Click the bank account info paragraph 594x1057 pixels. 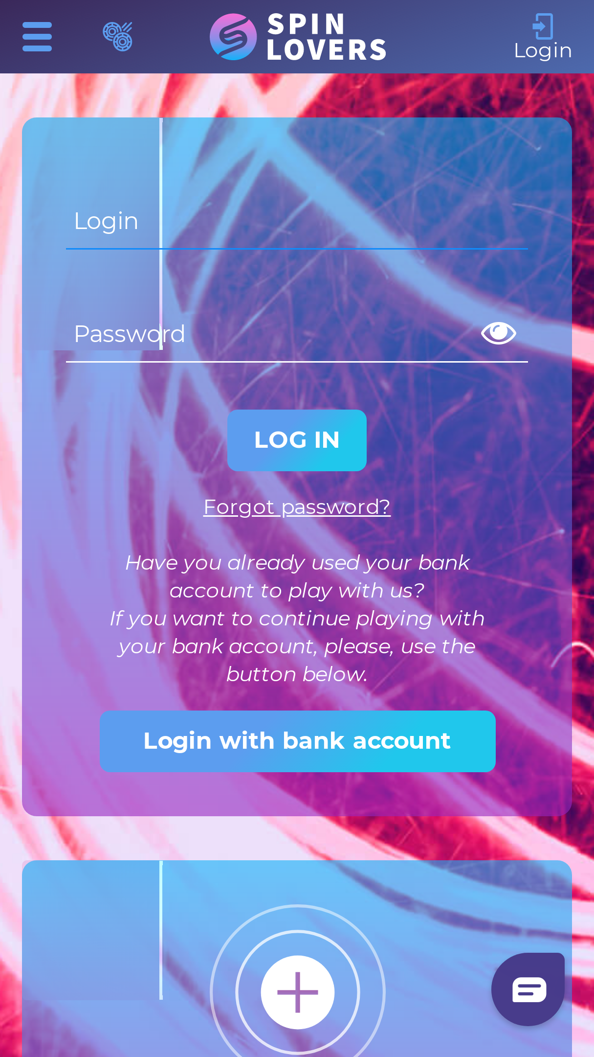(x=297, y=619)
